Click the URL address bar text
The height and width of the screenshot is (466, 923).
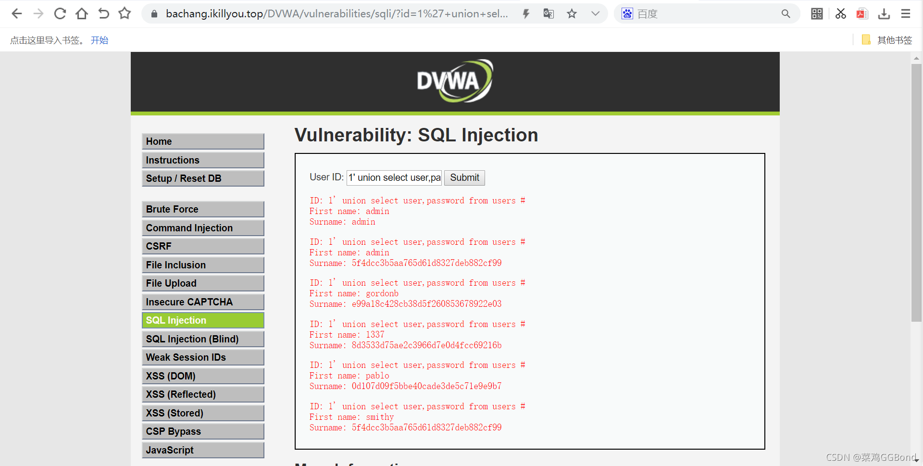pyautogui.click(x=337, y=14)
